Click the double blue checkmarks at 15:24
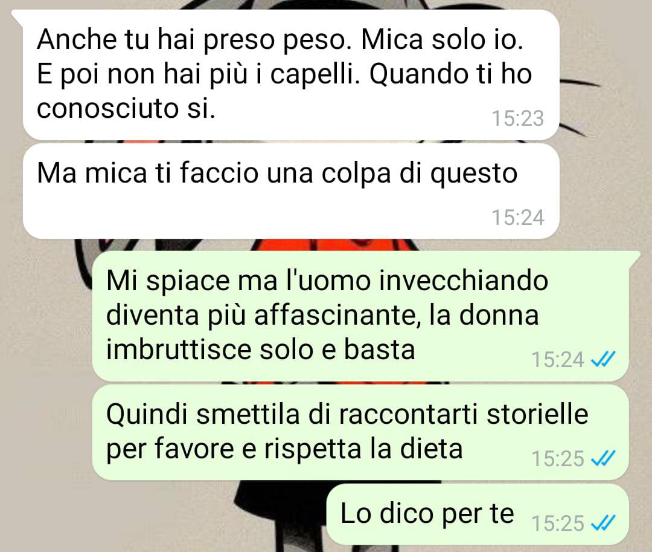 click(x=602, y=359)
